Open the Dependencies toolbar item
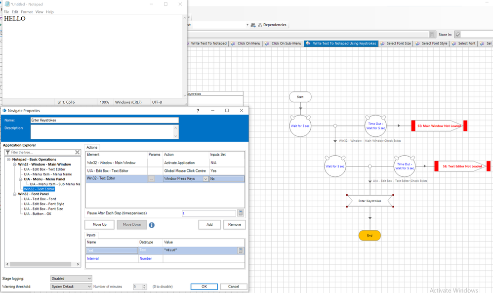This screenshot has height=293, width=493. (x=272, y=25)
